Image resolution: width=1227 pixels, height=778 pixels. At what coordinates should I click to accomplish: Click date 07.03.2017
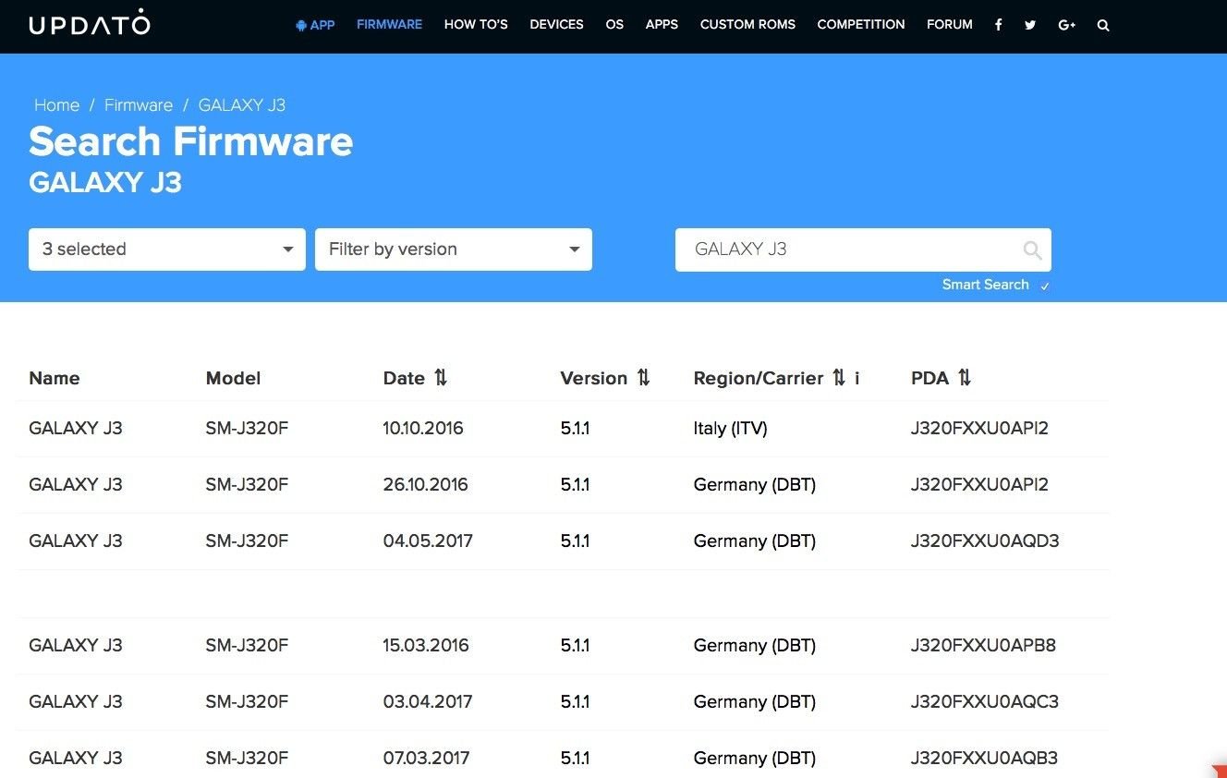pyautogui.click(x=427, y=758)
